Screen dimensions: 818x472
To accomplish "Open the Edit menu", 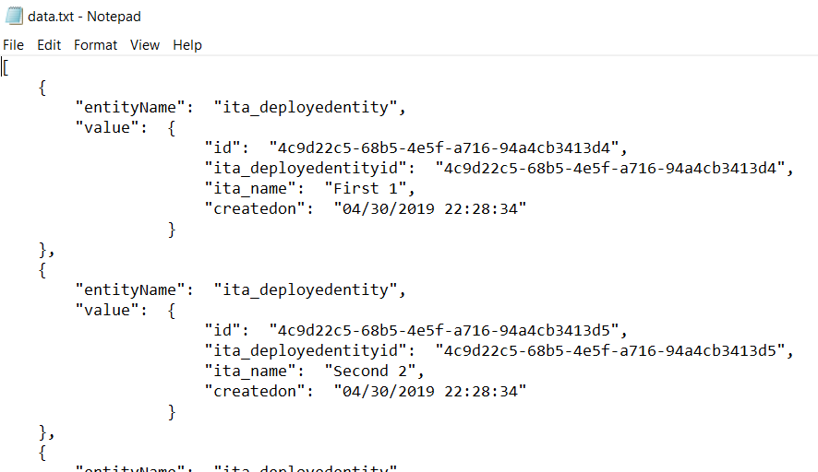I will click(49, 45).
